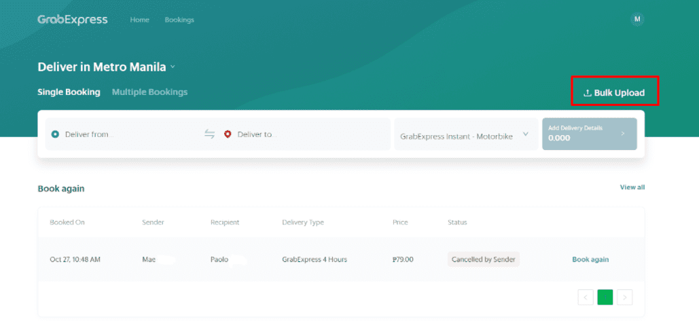This screenshot has width=699, height=321.
Task: Click the Price column header
Action: 400,222
